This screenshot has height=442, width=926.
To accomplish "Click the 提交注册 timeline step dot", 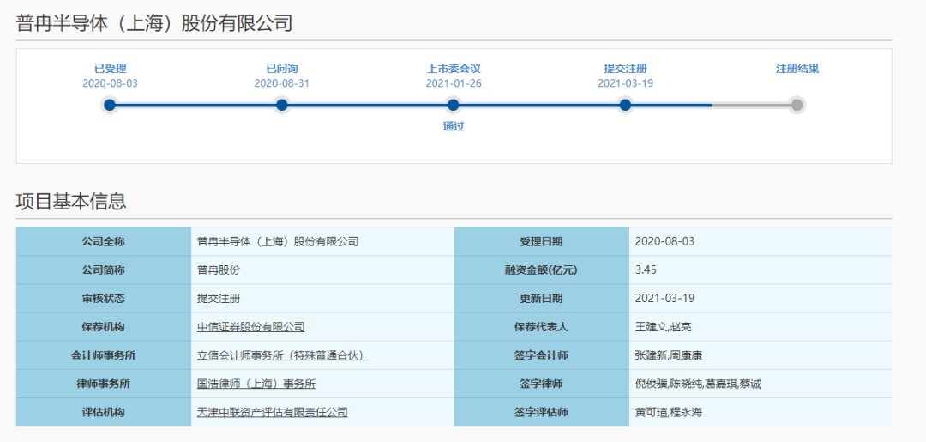I will (x=625, y=106).
